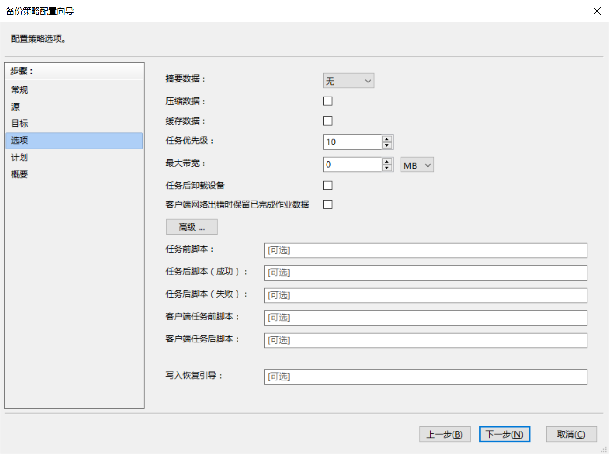Viewport: 609px width, 454px height.
Task: Switch to the 目标 step
Action: pyautogui.click(x=20, y=124)
